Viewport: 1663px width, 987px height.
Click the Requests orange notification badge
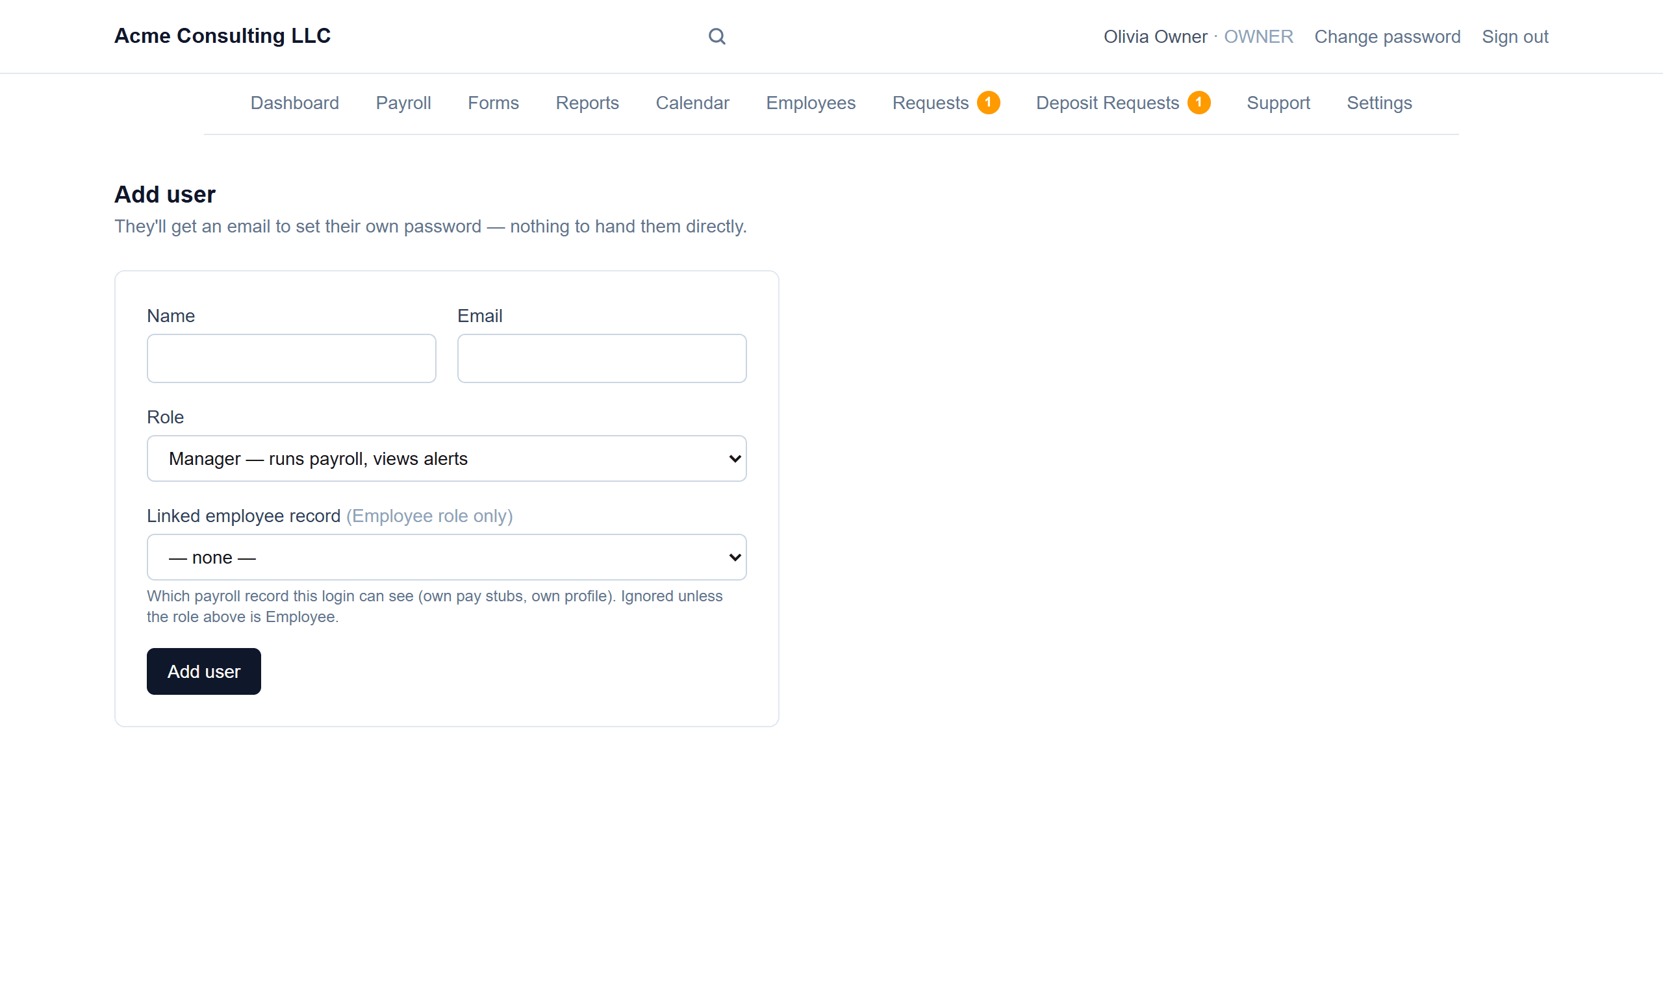988,103
